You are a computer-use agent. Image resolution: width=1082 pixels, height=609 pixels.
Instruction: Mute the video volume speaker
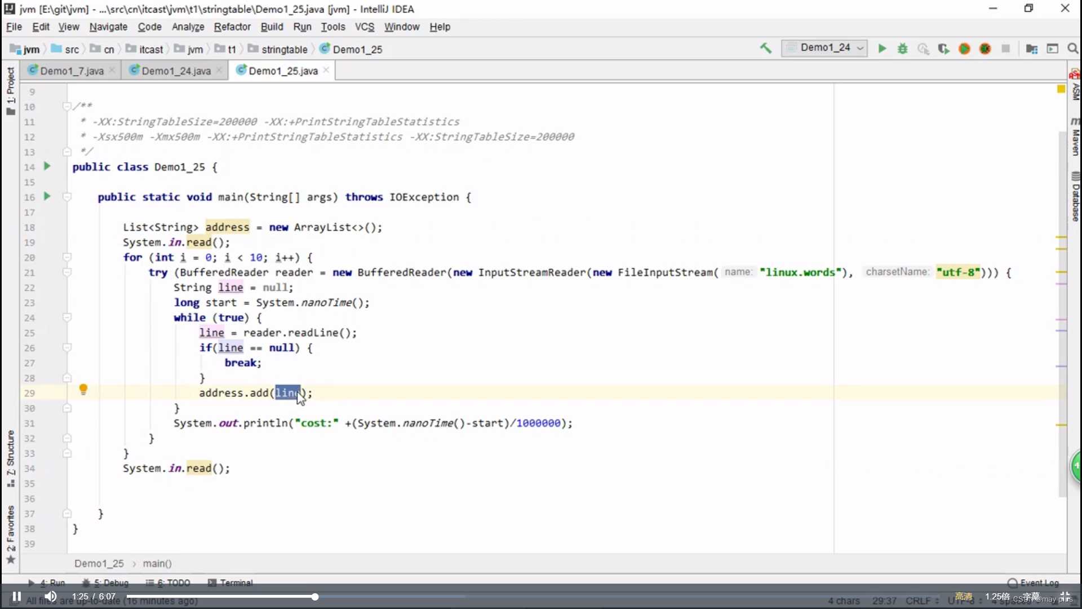(x=51, y=596)
